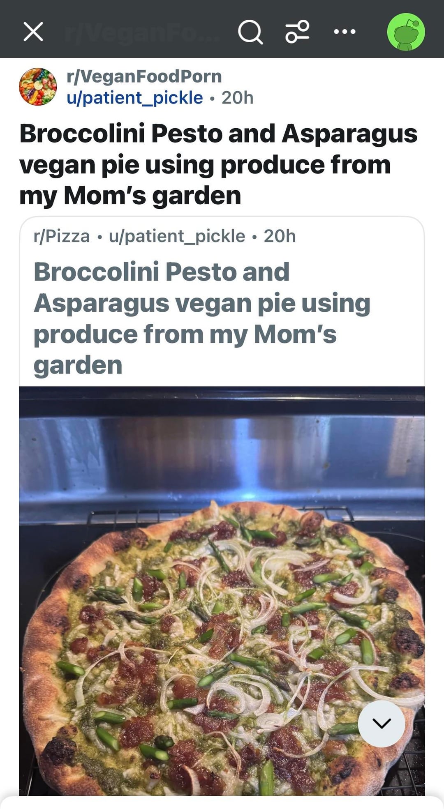444x809 pixels.
Task: Open the r/VeganFoodPorn subreddit link
Action: (x=144, y=76)
